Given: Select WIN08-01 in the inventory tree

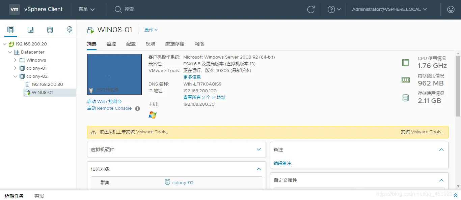Looking at the screenshot, I should point(42,93).
